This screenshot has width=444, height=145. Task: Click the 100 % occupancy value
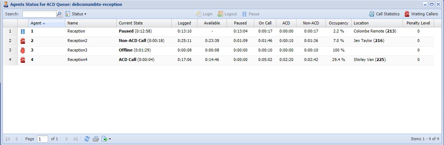click(338, 50)
